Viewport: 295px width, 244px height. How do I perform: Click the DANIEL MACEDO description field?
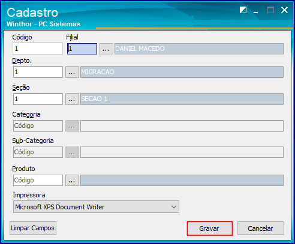pyautogui.click(x=199, y=48)
